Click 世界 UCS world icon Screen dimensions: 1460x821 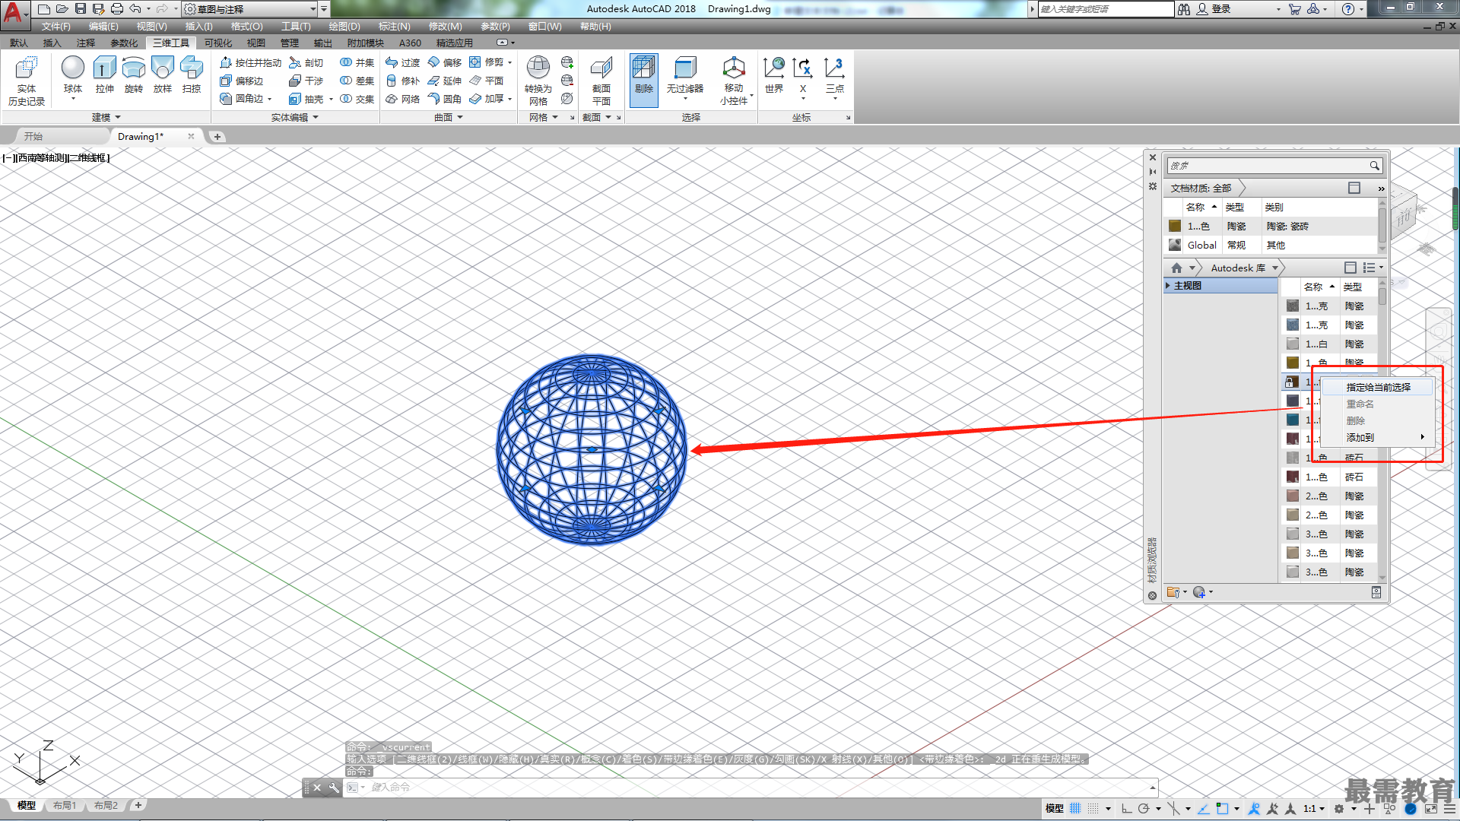[x=774, y=75]
